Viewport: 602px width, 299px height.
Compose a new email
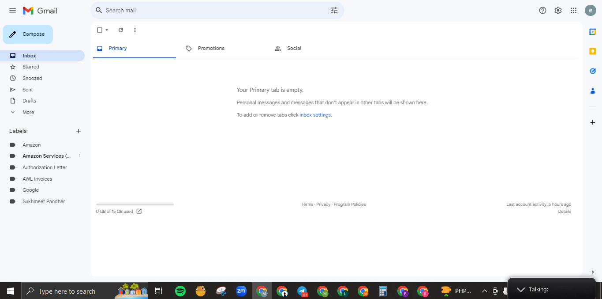[x=28, y=34]
